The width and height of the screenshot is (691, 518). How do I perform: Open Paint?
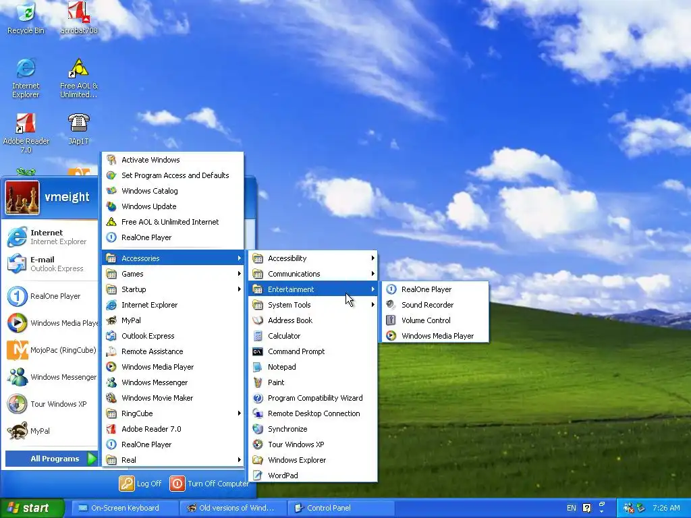tap(313, 382)
